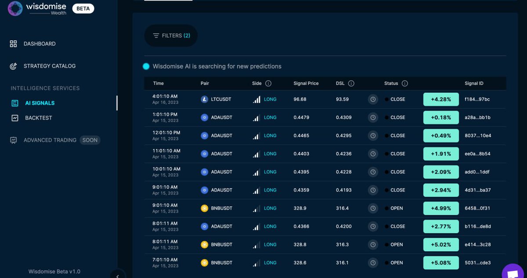The height and width of the screenshot is (278, 527).
Task: Select the AI Signals sidebar icon
Action: (15, 103)
